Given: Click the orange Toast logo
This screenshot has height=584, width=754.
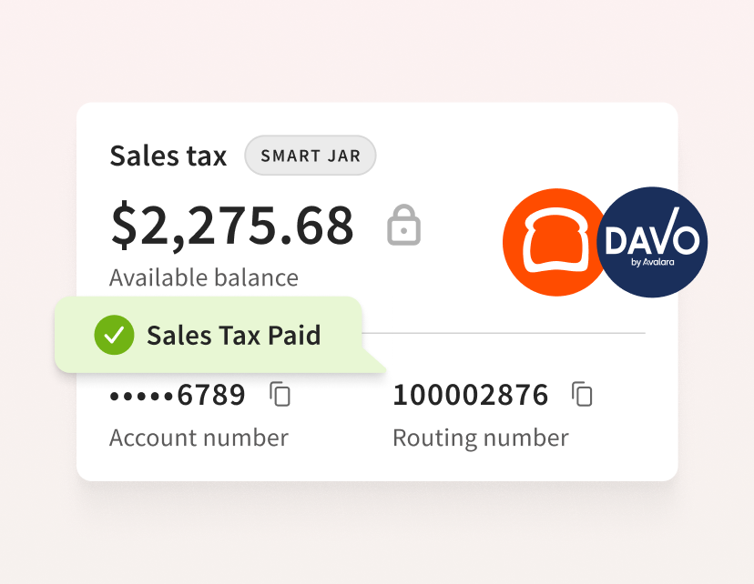Looking at the screenshot, I should tap(555, 242).
